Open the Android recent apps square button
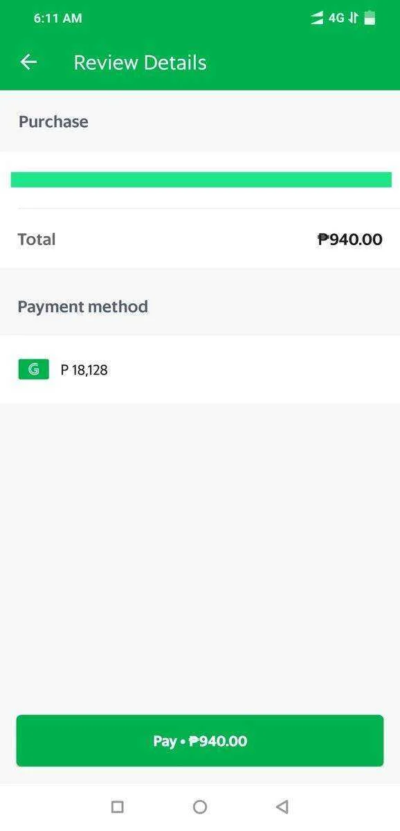Image resolution: width=400 pixels, height=831 pixels. (x=118, y=807)
